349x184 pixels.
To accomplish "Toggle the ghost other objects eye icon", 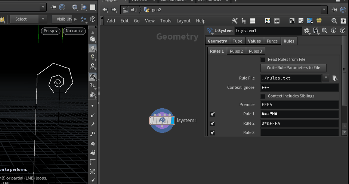I will pyautogui.click(x=93, y=85).
